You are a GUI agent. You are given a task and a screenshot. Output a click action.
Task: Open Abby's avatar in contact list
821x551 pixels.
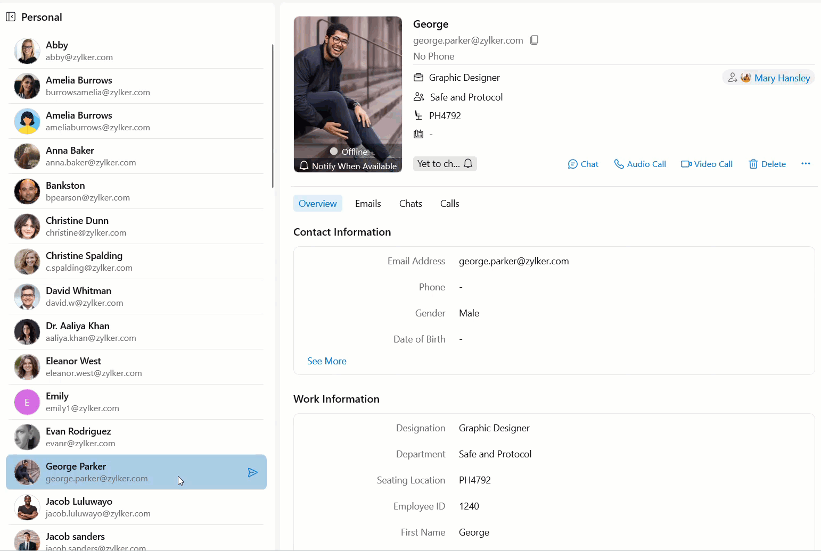pyautogui.click(x=27, y=51)
